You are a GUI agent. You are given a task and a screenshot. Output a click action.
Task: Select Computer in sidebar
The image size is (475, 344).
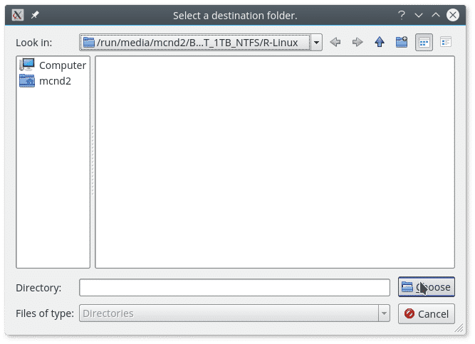coord(53,65)
